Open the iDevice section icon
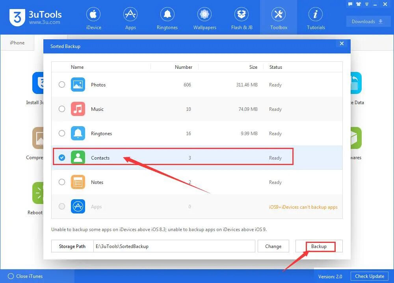394x283 pixels. (x=93, y=14)
